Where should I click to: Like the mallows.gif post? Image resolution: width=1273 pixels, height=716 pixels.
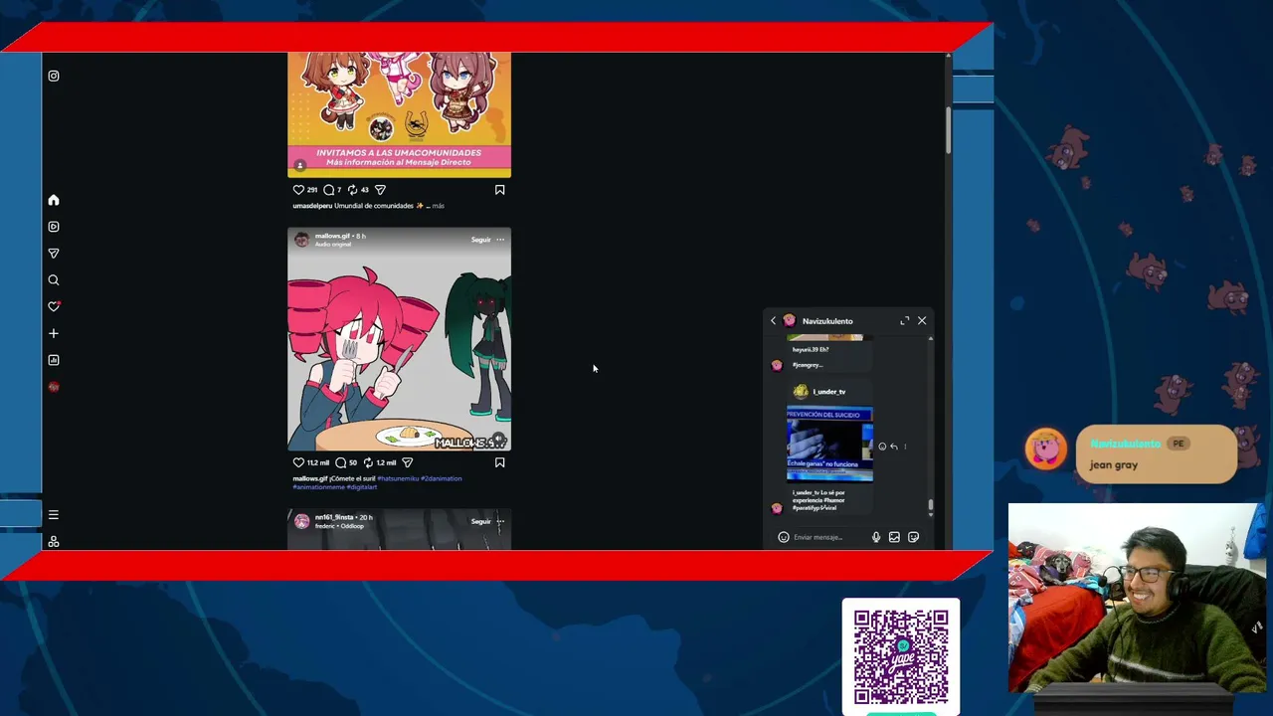(x=298, y=462)
